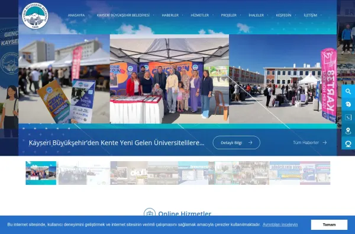Select the first highlighted news thumbnail
The width and height of the screenshot is (355, 234).
click(x=41, y=173)
